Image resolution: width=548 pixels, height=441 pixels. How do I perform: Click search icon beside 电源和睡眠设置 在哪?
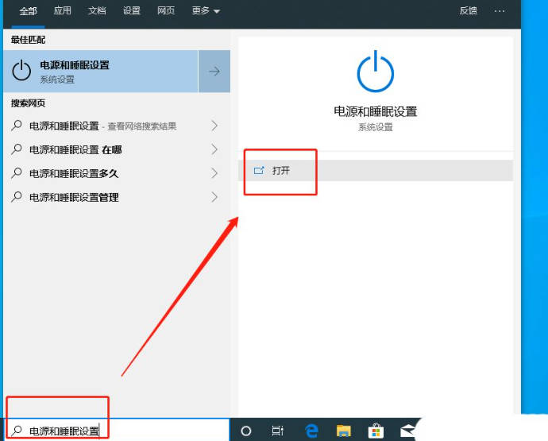(x=17, y=149)
